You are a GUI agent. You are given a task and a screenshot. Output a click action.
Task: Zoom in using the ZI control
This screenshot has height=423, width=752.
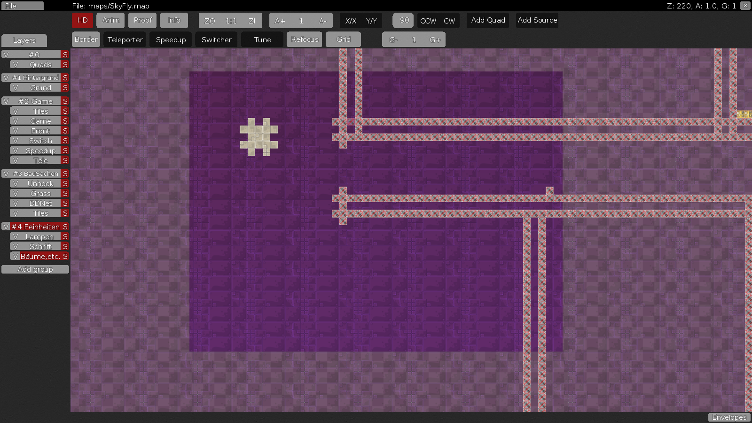click(x=252, y=20)
